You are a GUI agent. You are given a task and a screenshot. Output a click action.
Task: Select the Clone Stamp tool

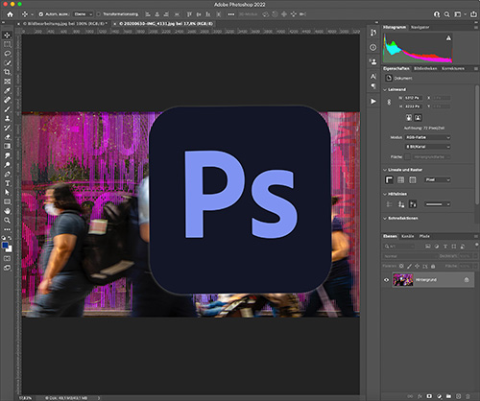[x=7, y=118]
